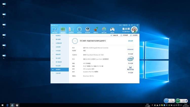Select 电脑概览 in the sidebar
The image size is (190, 107).
(x=60, y=36)
